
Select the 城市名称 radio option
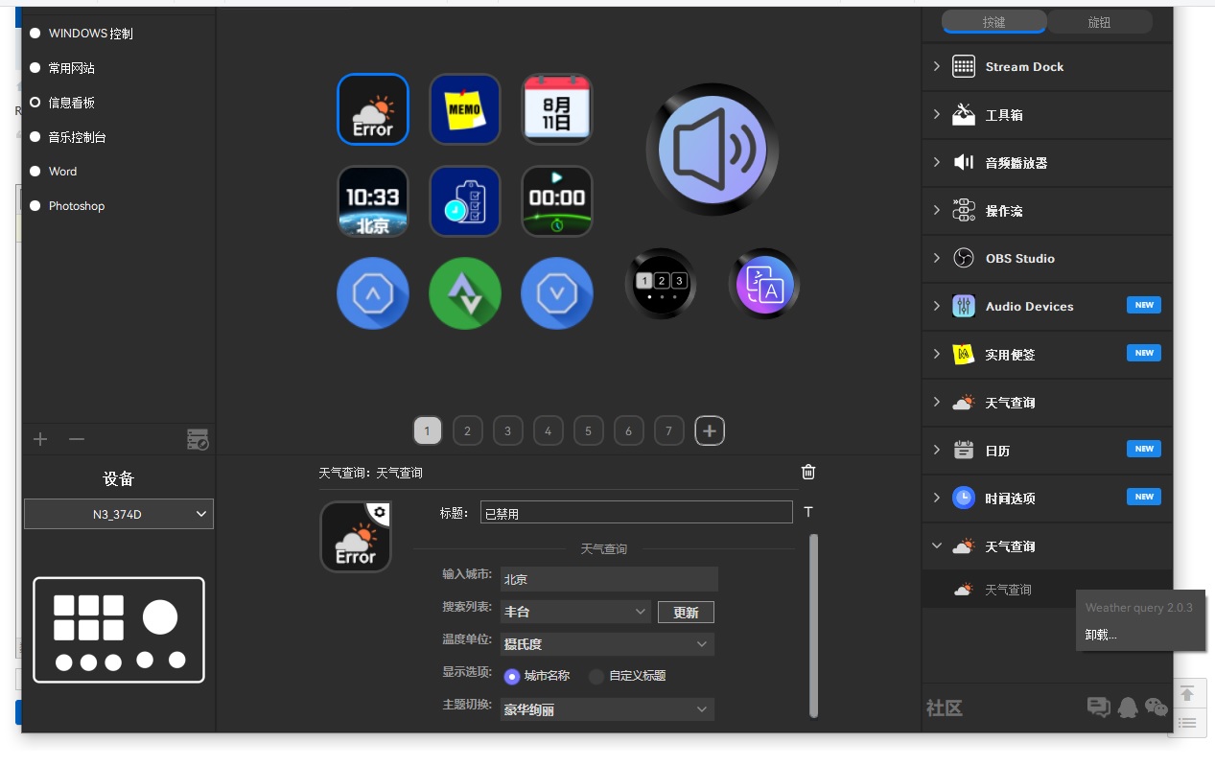click(x=512, y=676)
